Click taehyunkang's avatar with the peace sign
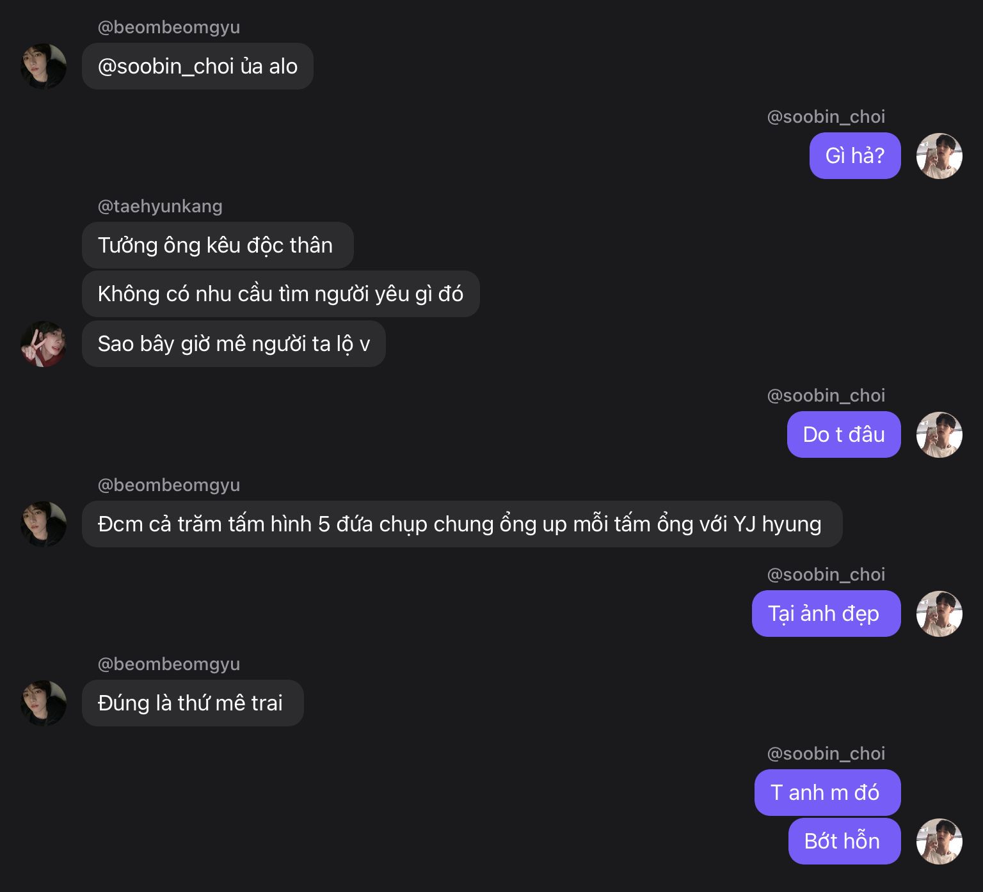 tap(44, 344)
